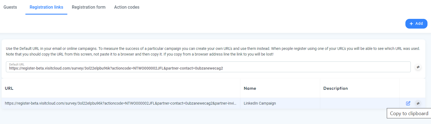This screenshot has height=124, width=431.
Task: Copy the LinkedIn Campaign URL to clipboard
Action: tap(418, 103)
